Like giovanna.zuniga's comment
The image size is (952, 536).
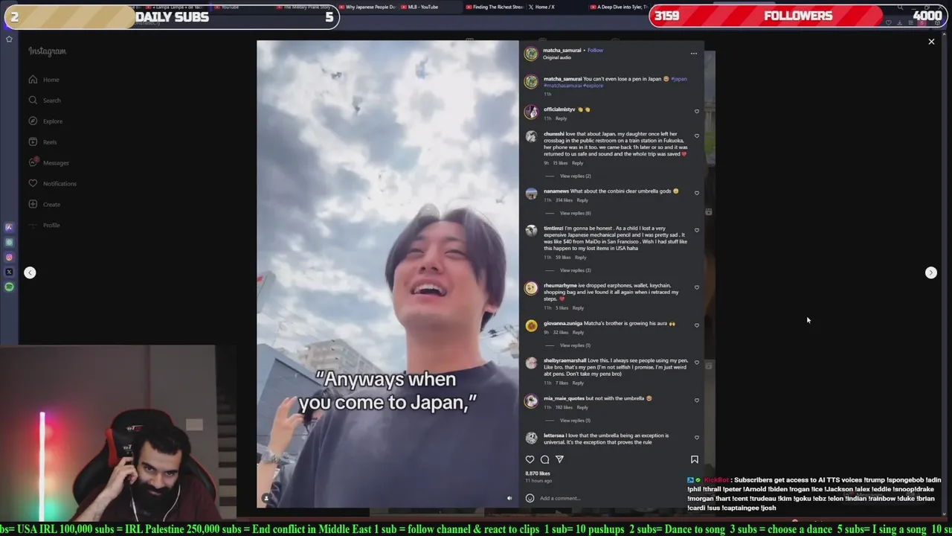pos(697,325)
